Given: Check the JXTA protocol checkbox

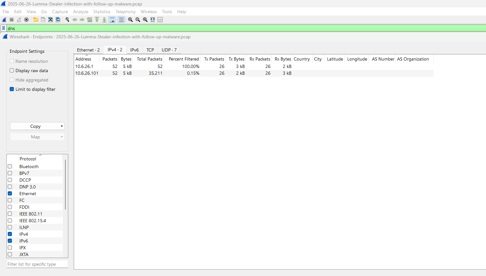Looking at the screenshot, I should tap(10, 254).
